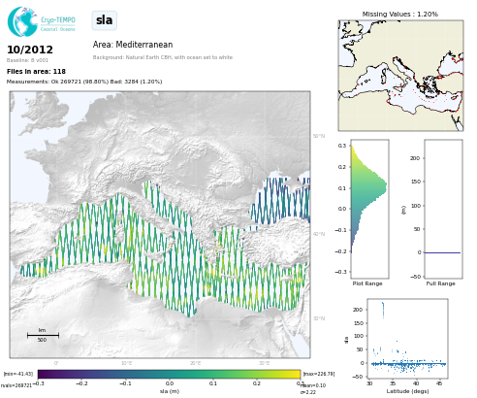Viewport: 477px width, 398px height.
Task: Open the Missing Values overview map
Action: [x=400, y=76]
